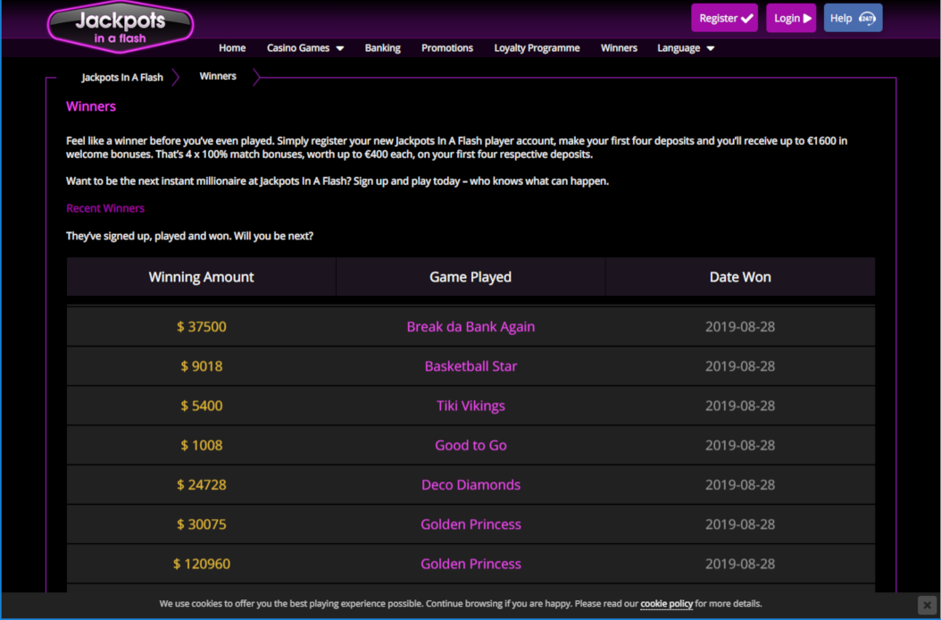Expand the Casino Games dropdown

[x=304, y=48]
